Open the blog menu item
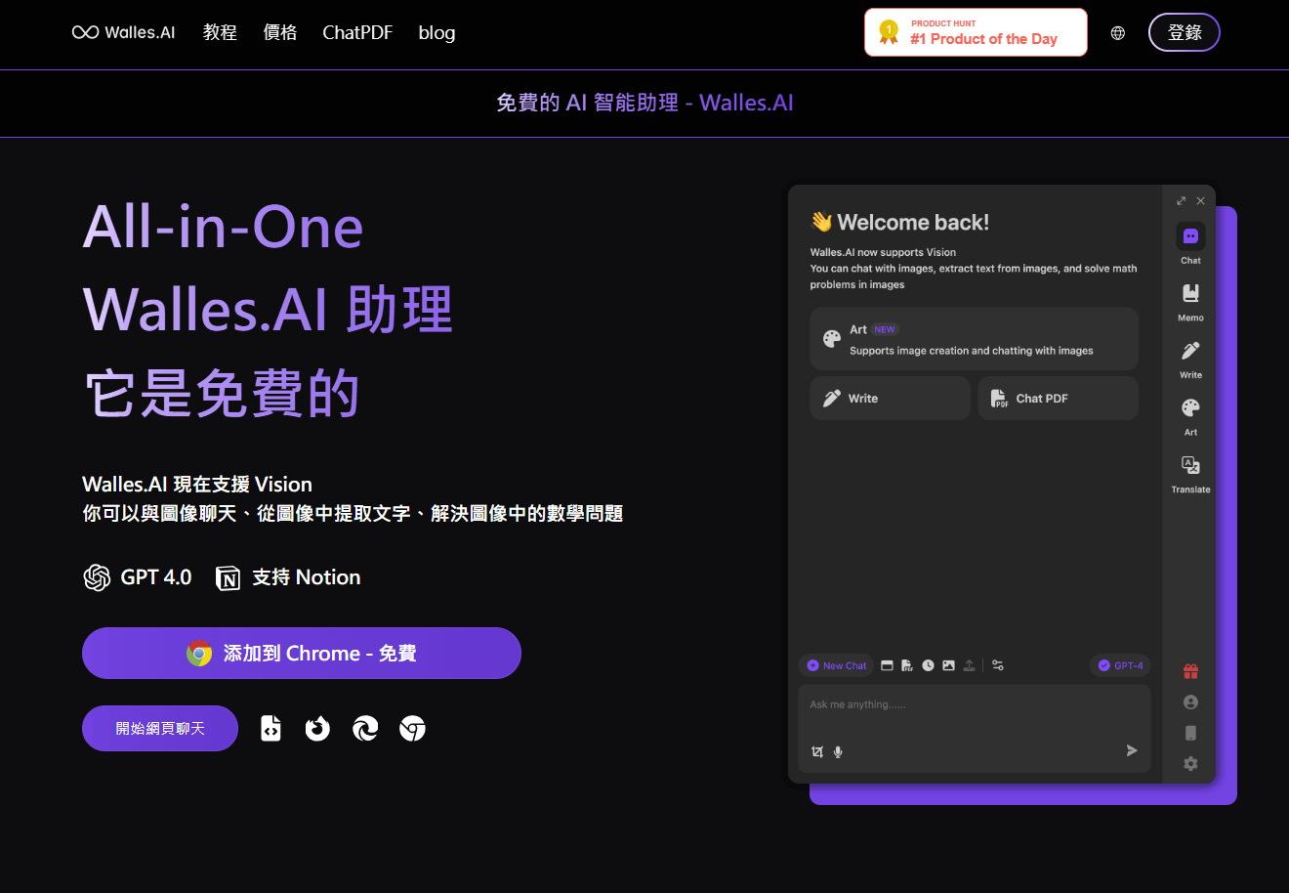The width and height of the screenshot is (1289, 893). coord(437,32)
